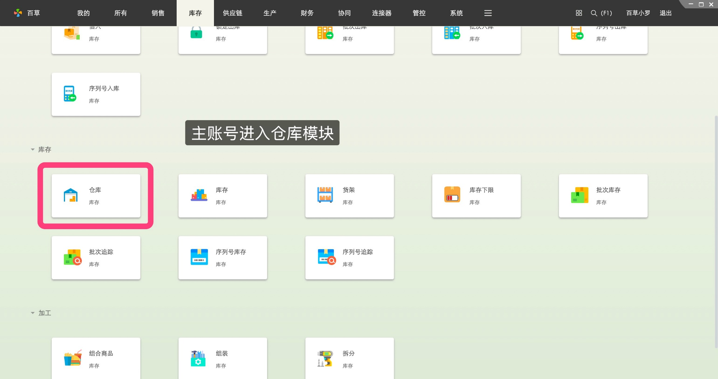
Task: Open the 货架 shelf icon
Action: point(325,195)
